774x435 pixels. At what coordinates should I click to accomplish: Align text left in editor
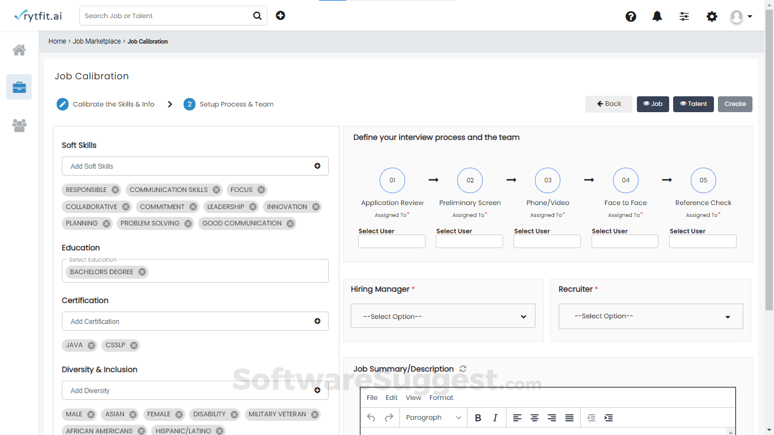click(517, 417)
